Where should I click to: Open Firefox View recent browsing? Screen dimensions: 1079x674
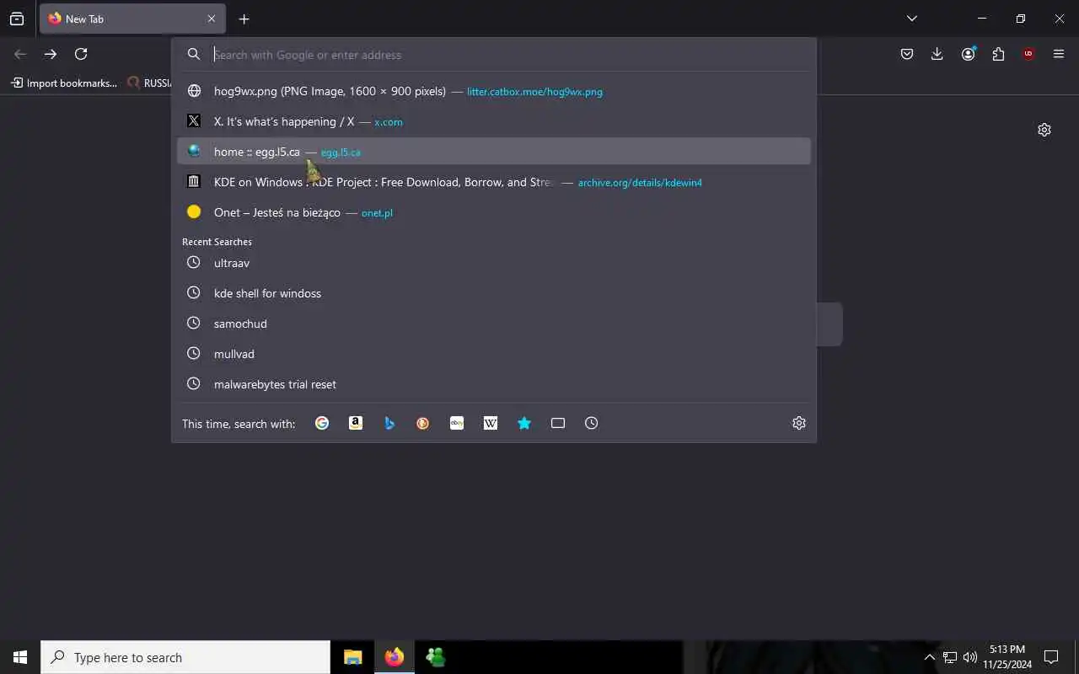tap(17, 19)
